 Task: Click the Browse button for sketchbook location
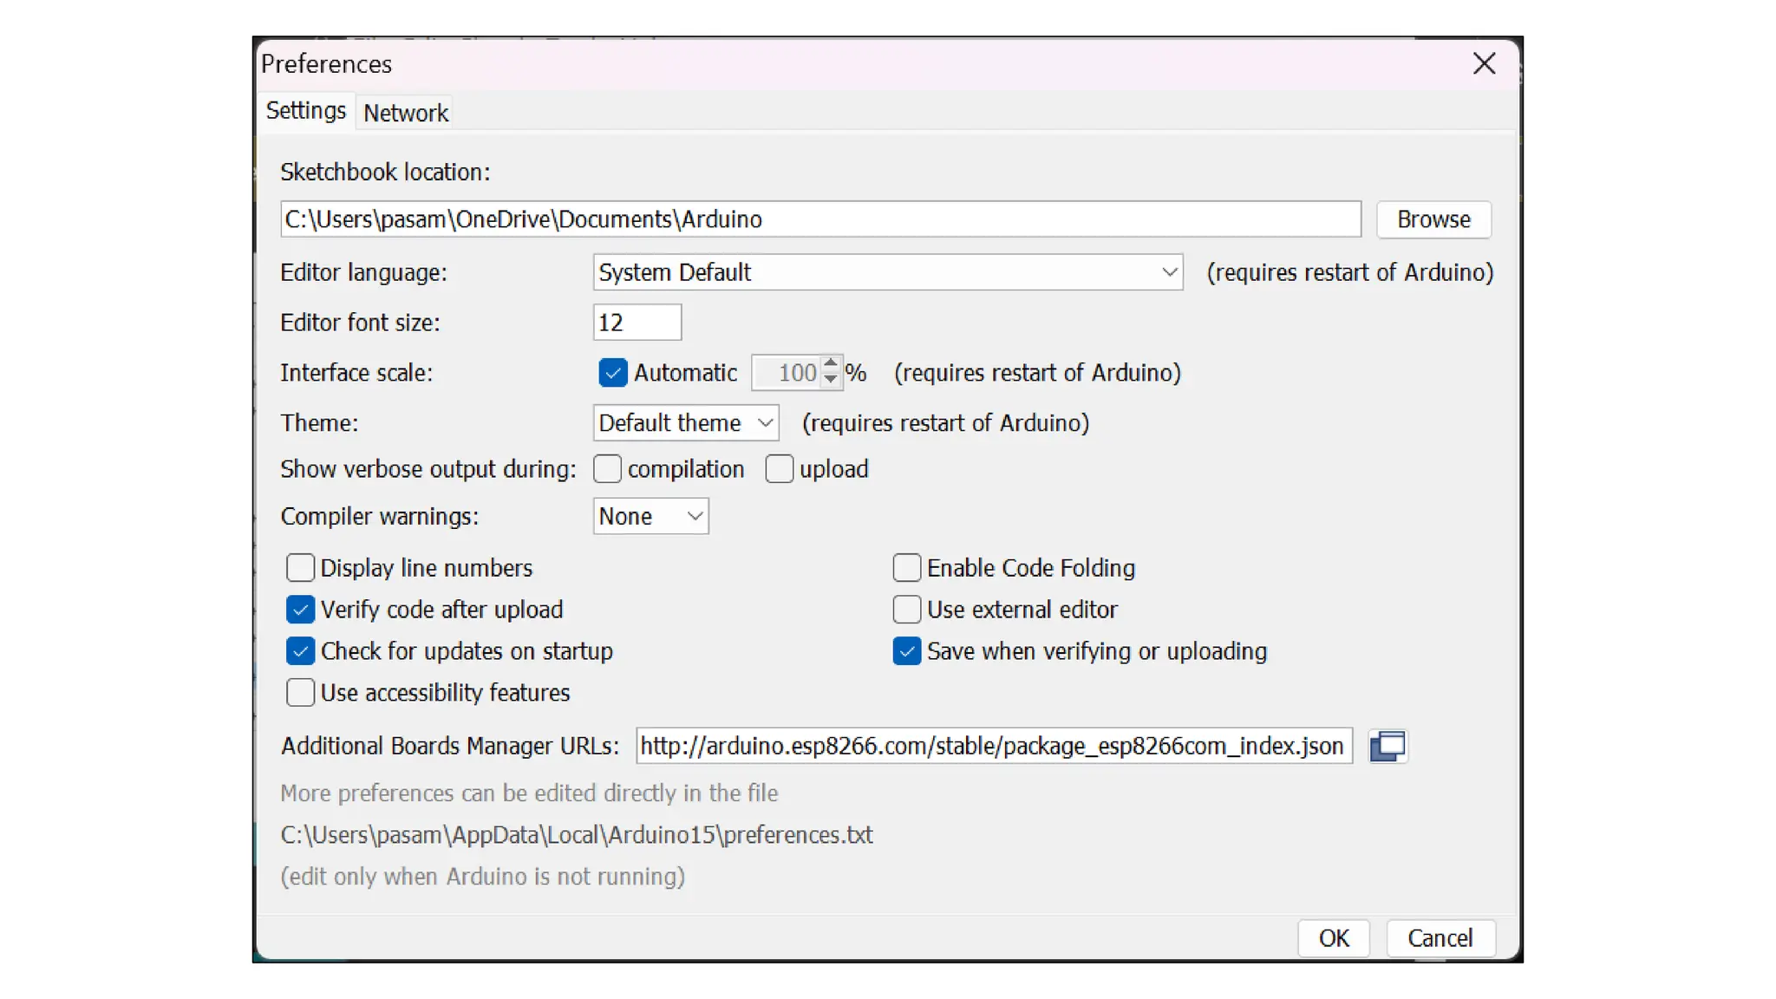(1433, 219)
